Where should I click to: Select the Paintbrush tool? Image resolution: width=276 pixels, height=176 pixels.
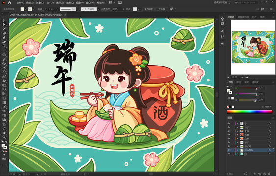4,59
